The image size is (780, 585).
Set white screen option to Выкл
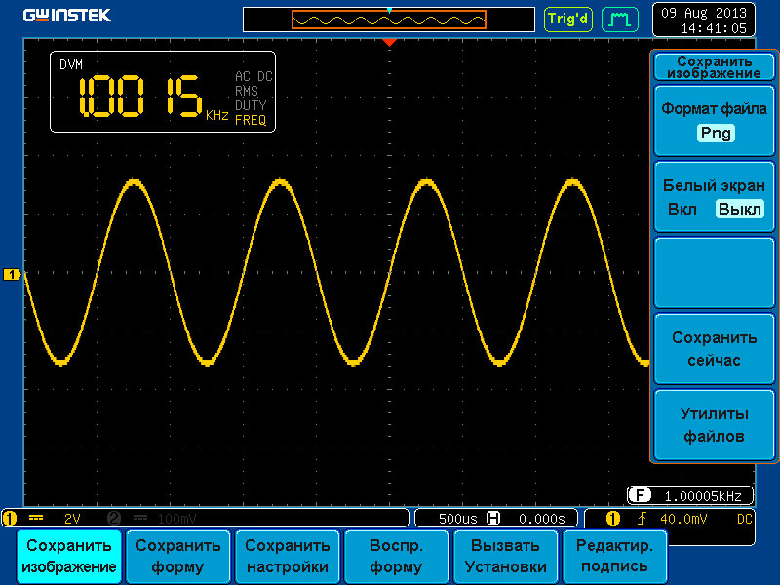739,210
